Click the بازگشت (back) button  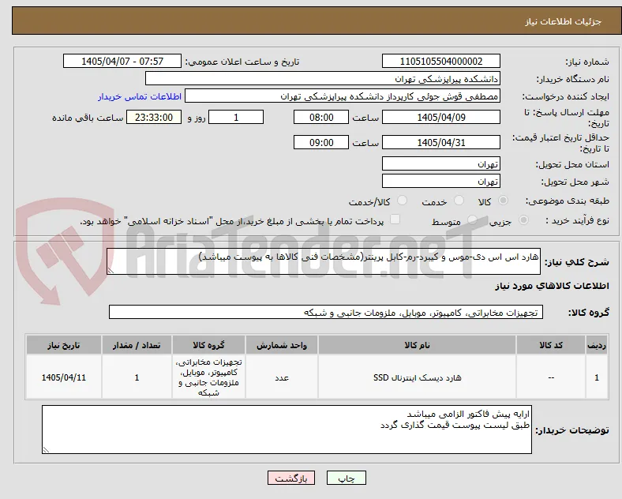[291, 478]
